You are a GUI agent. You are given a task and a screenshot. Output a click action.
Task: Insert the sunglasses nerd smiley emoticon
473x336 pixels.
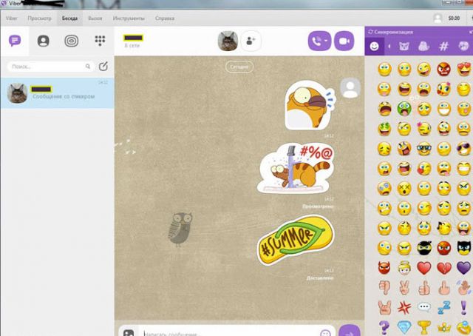[423, 149]
